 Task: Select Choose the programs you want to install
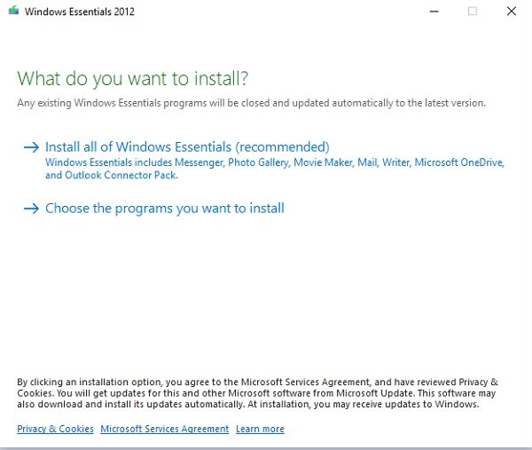point(165,209)
